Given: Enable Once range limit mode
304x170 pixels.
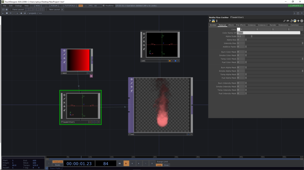Looking at the screenshot, I should coord(166,165).
